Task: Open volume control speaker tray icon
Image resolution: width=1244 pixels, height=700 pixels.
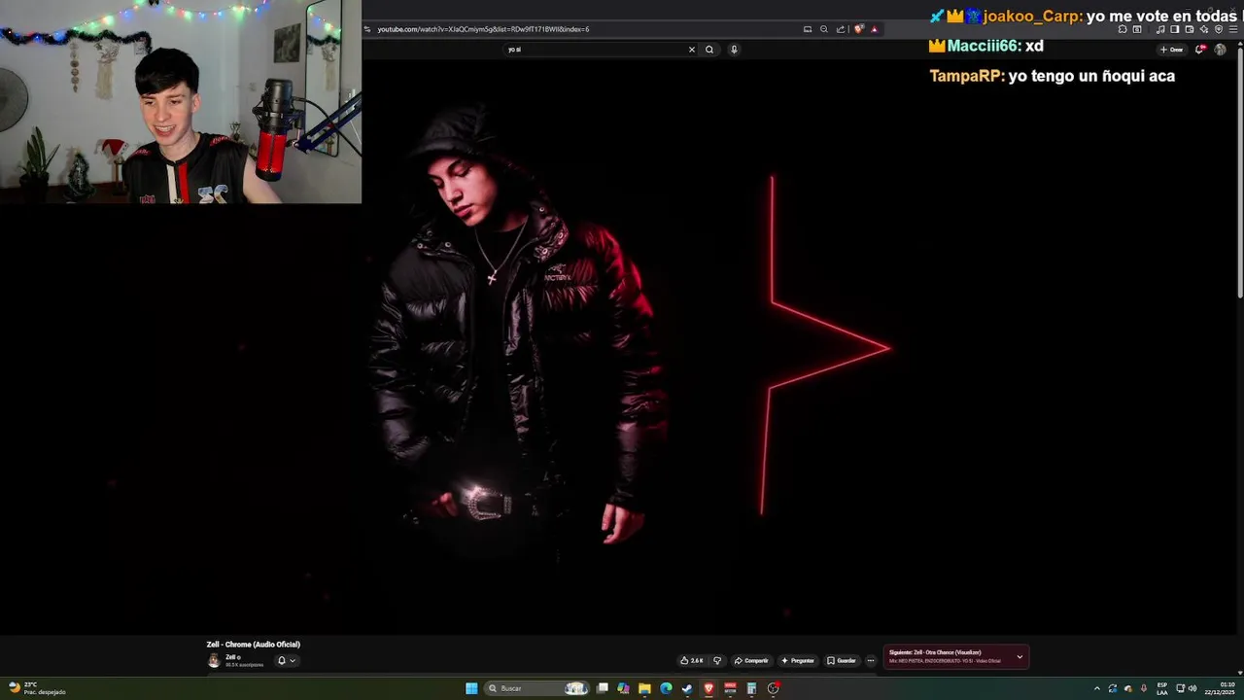Action: coord(1192,688)
